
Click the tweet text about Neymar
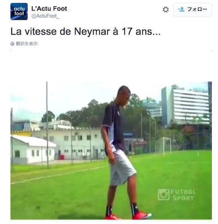[86, 32]
